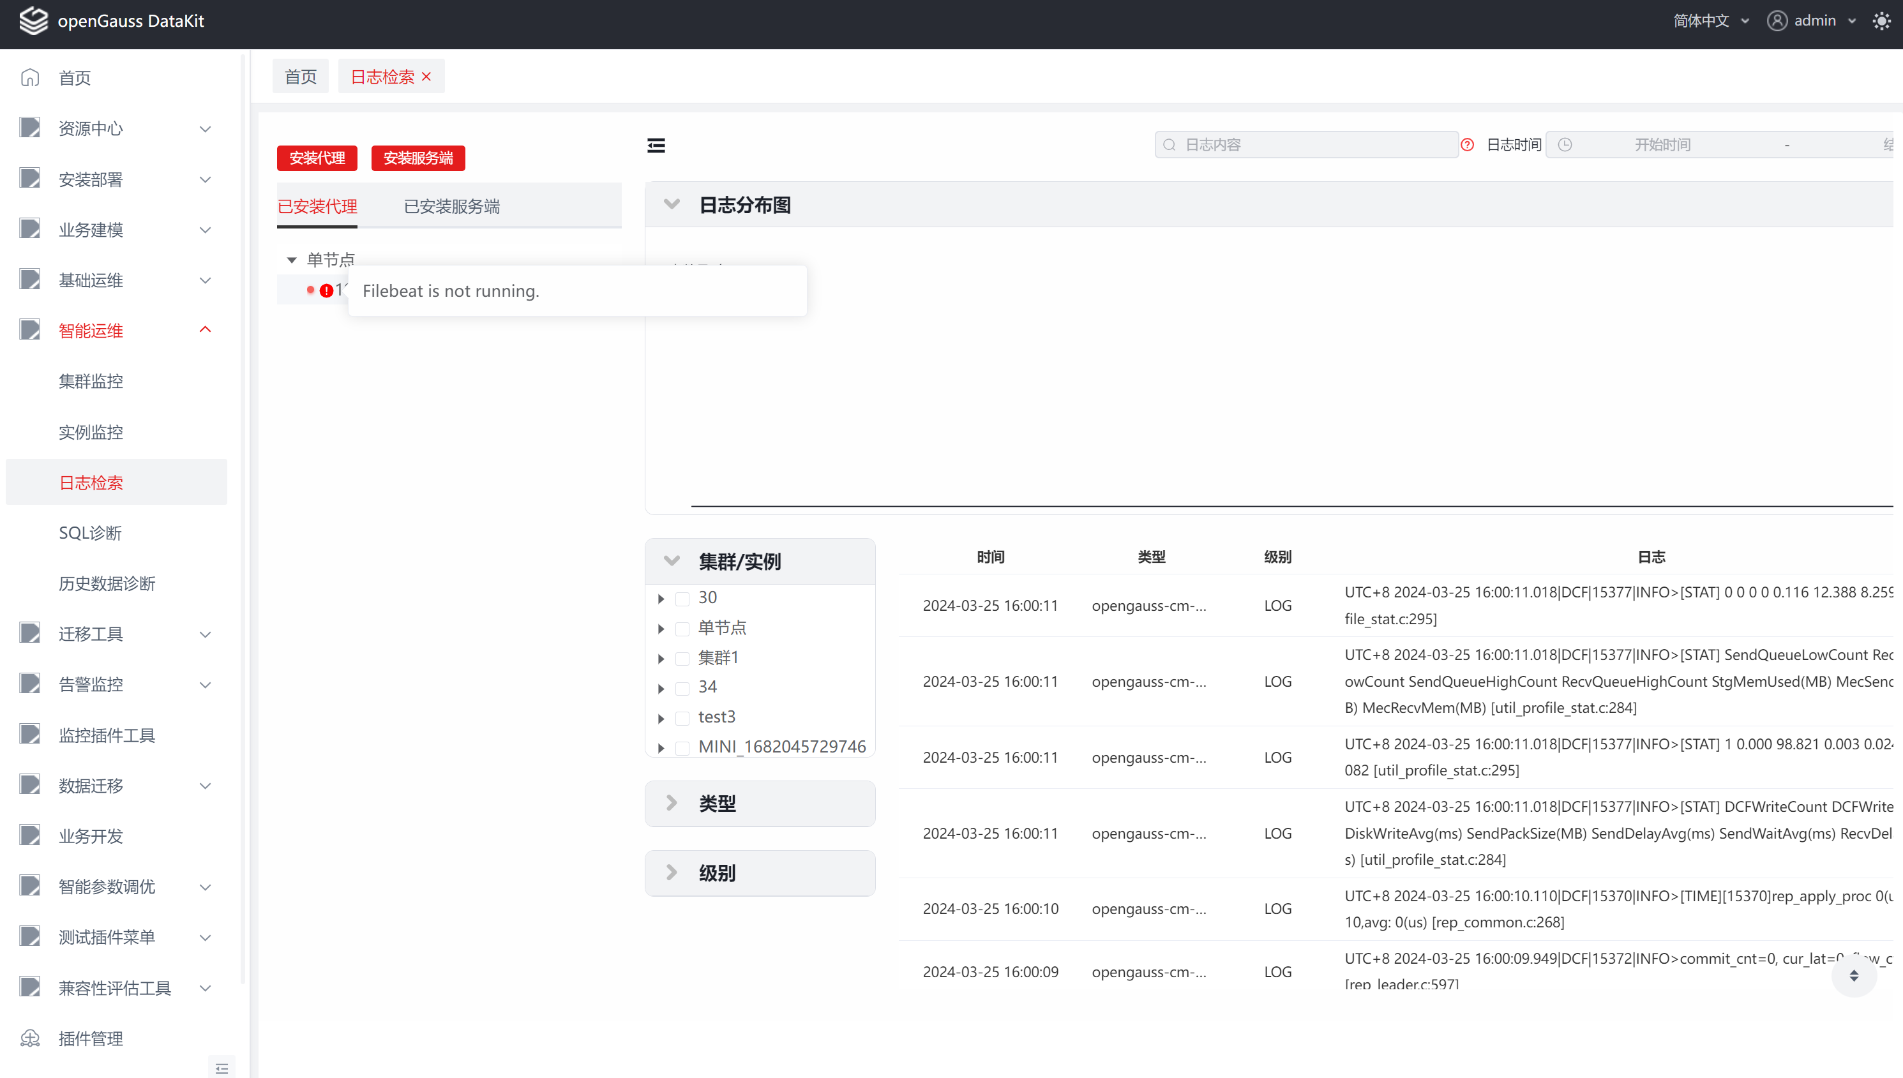The height and width of the screenshot is (1078, 1903).
Task: Click the scroll up-down floating button
Action: [1853, 975]
